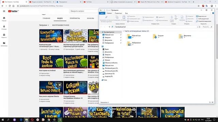Click the Explorer help question mark icon
218x122 pixels.
pos(213,13)
